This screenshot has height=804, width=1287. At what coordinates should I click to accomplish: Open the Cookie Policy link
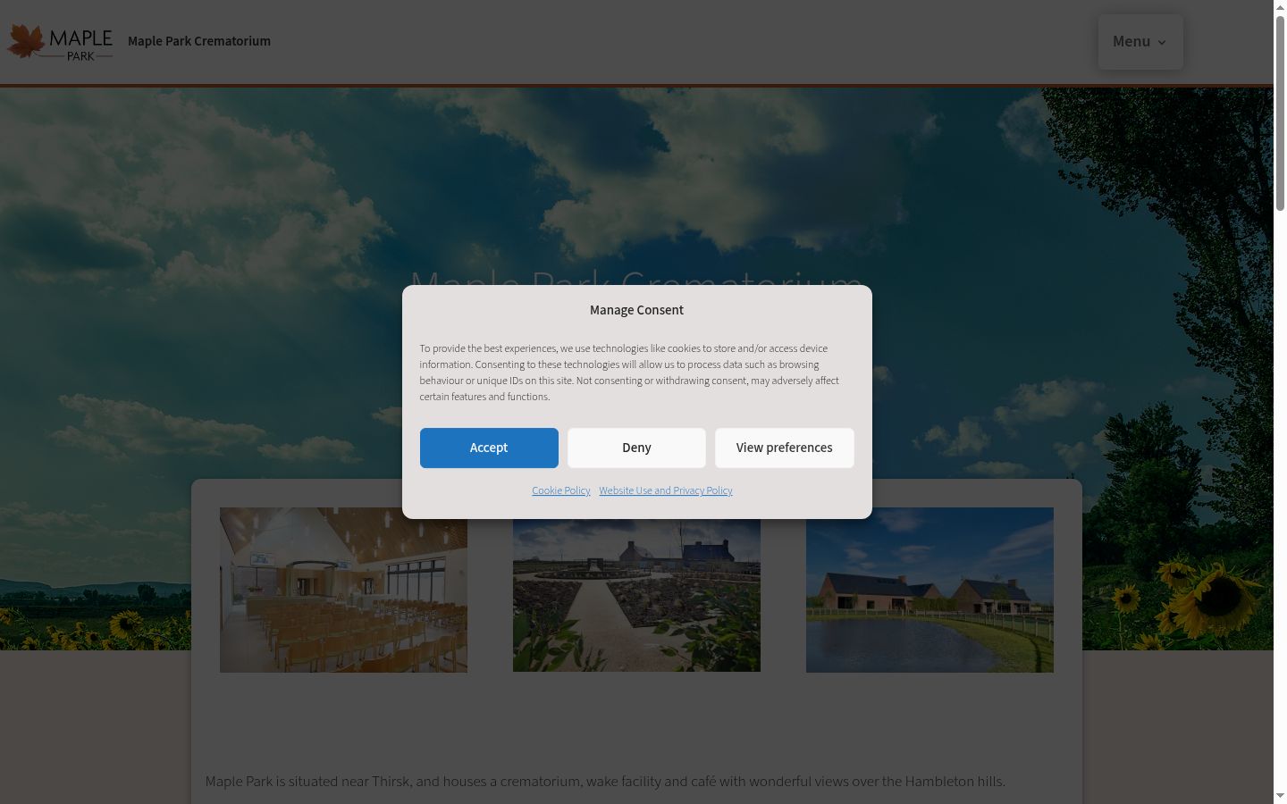[561, 490]
